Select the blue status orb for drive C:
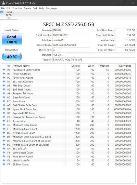The height and width of the screenshot is (185, 137). click(2, 12)
